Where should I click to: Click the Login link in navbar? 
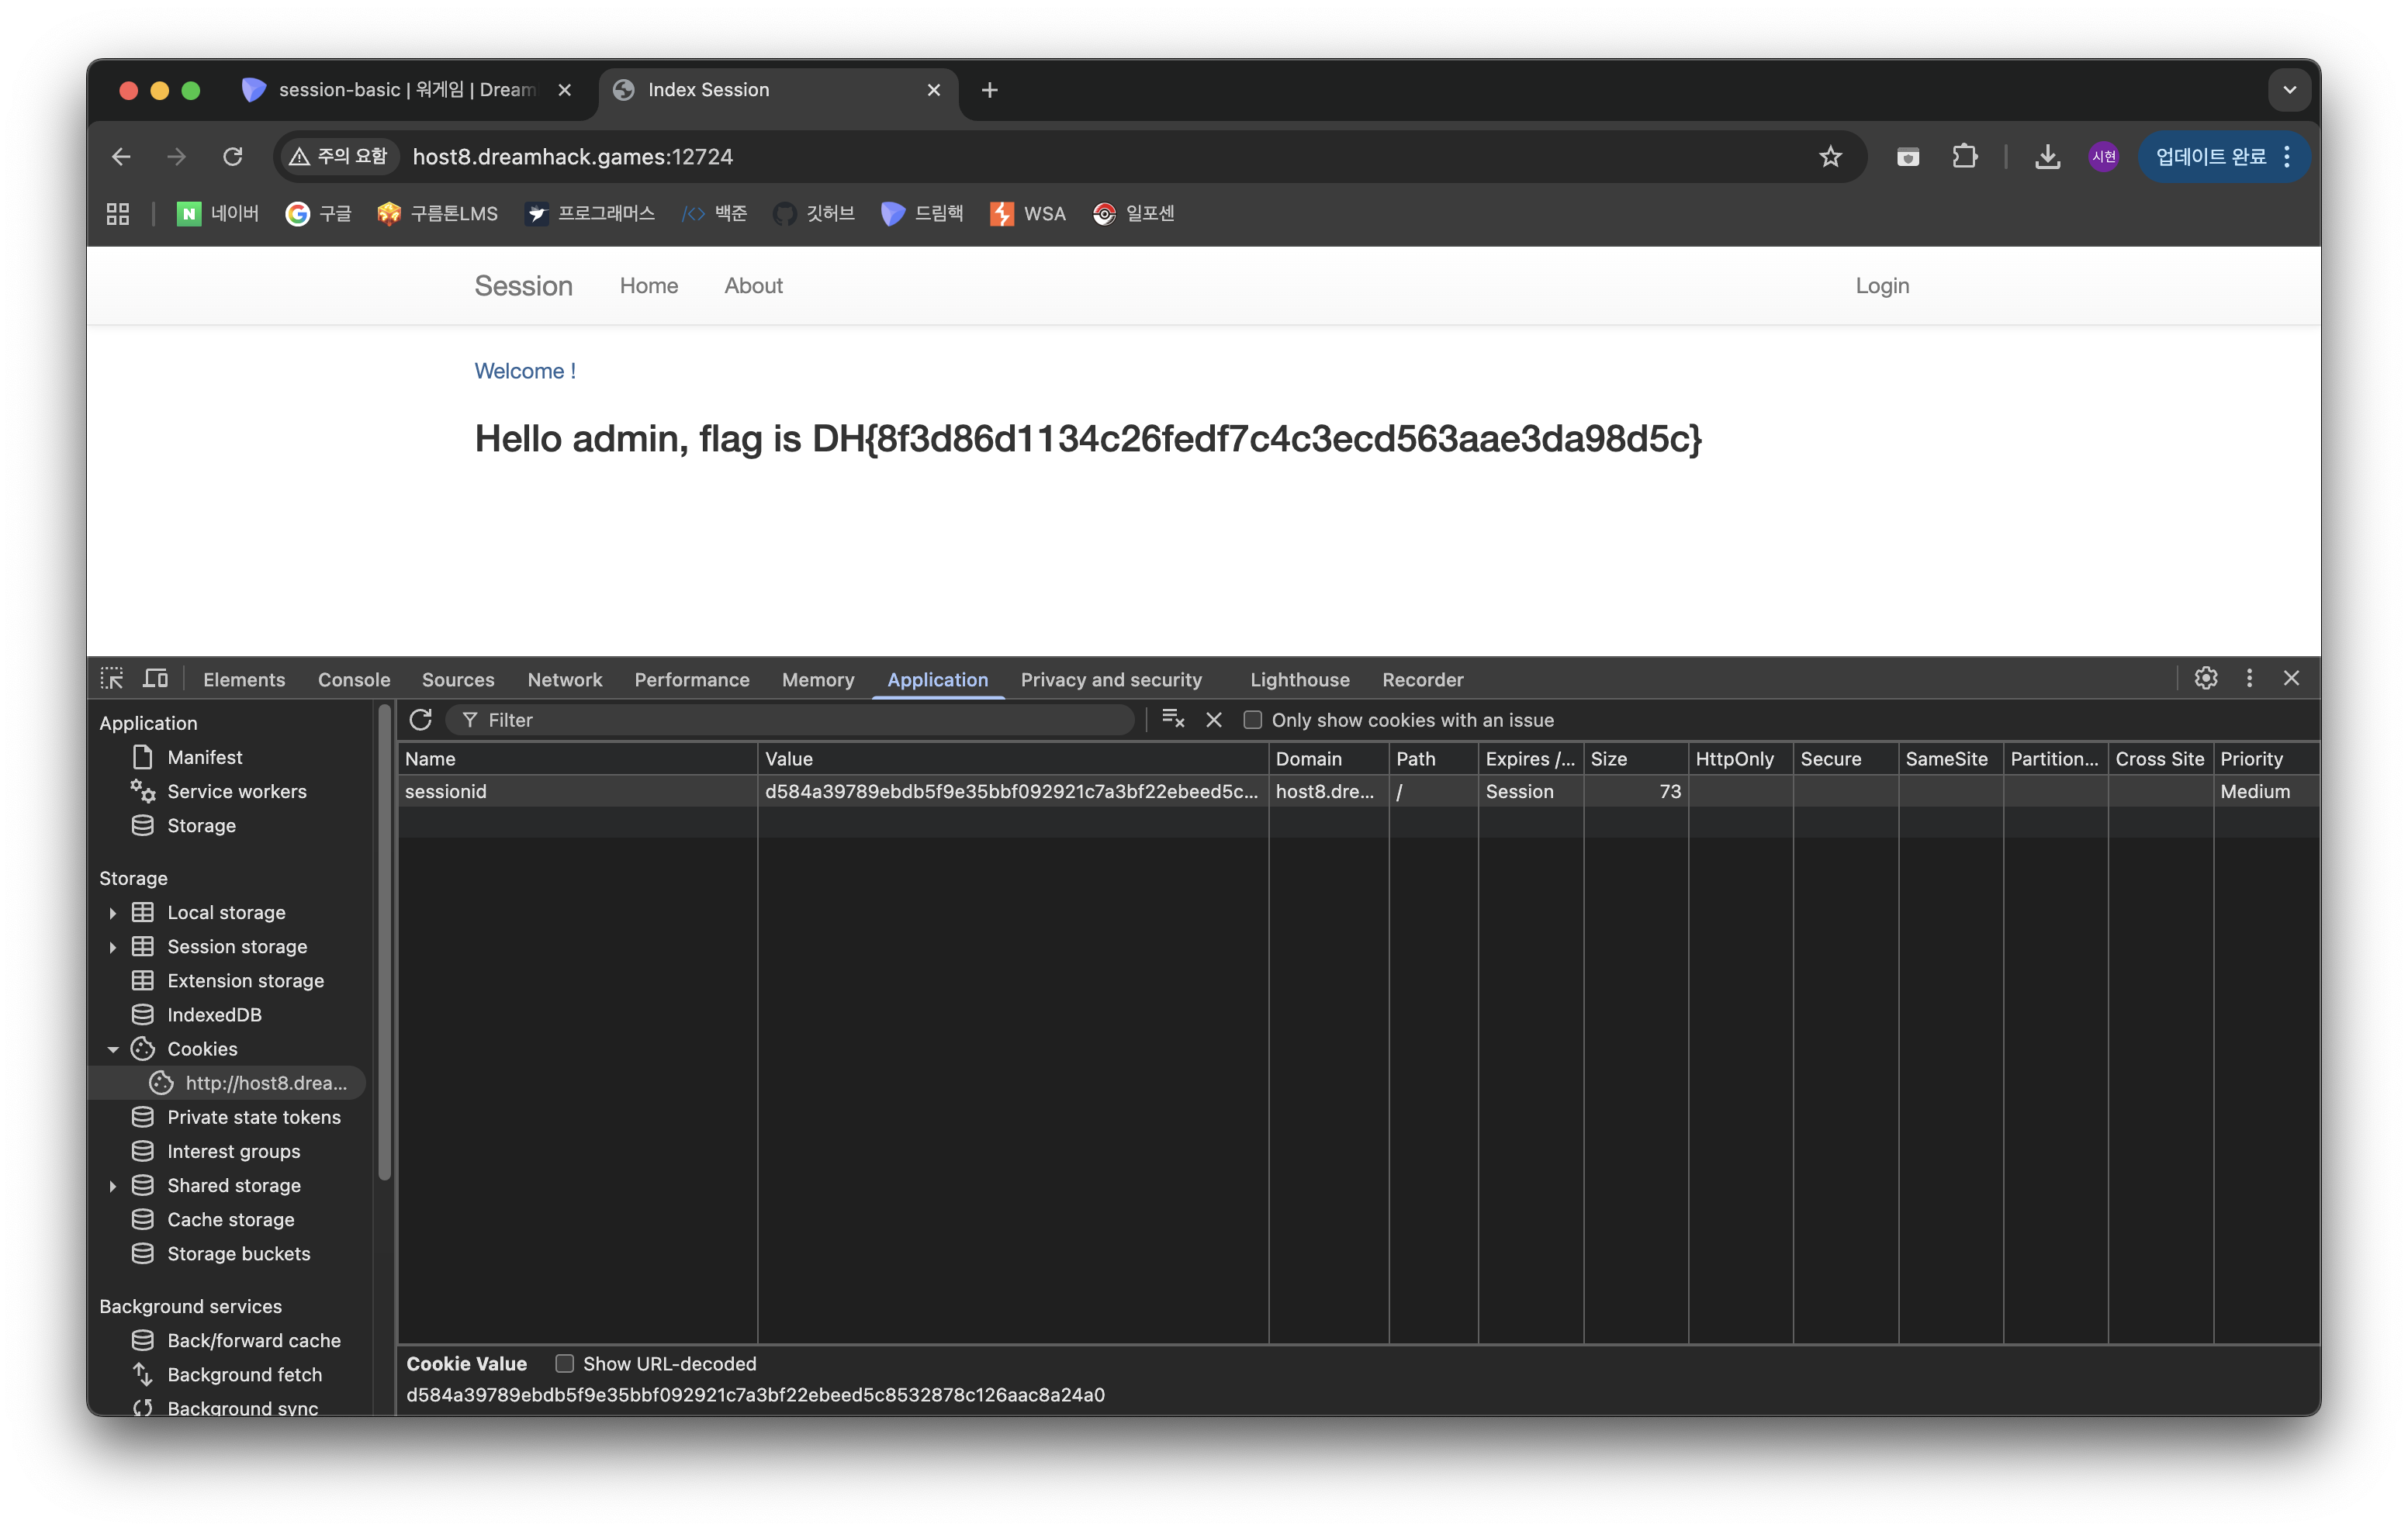(x=1882, y=286)
